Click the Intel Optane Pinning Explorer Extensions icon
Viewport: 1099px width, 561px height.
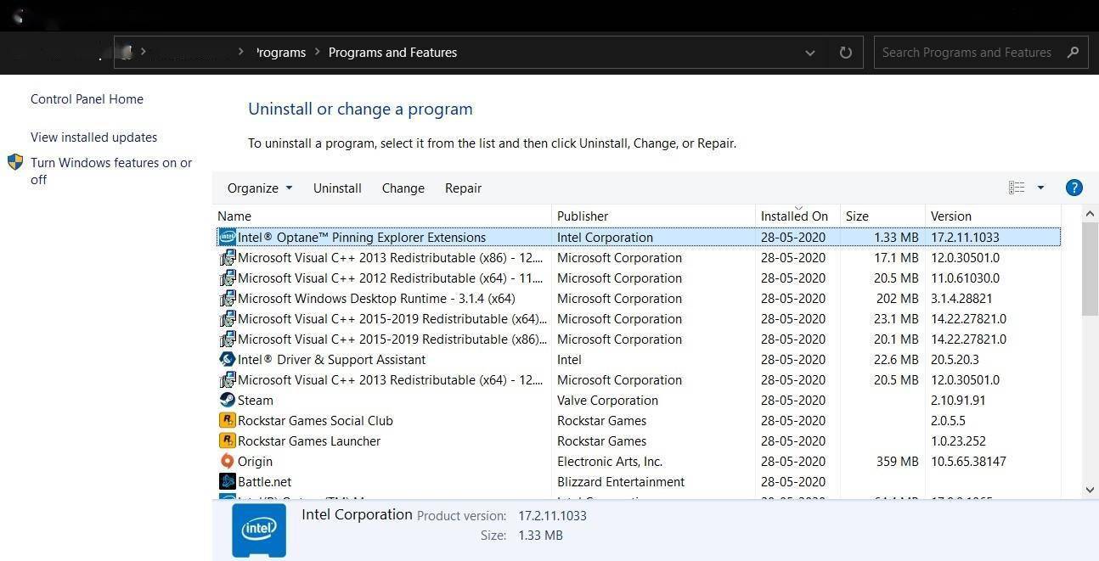coord(227,238)
